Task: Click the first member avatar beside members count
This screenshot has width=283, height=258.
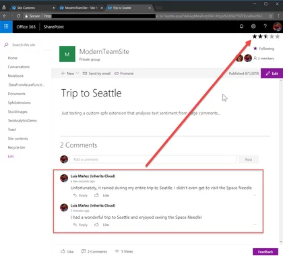Action: tap(239, 58)
